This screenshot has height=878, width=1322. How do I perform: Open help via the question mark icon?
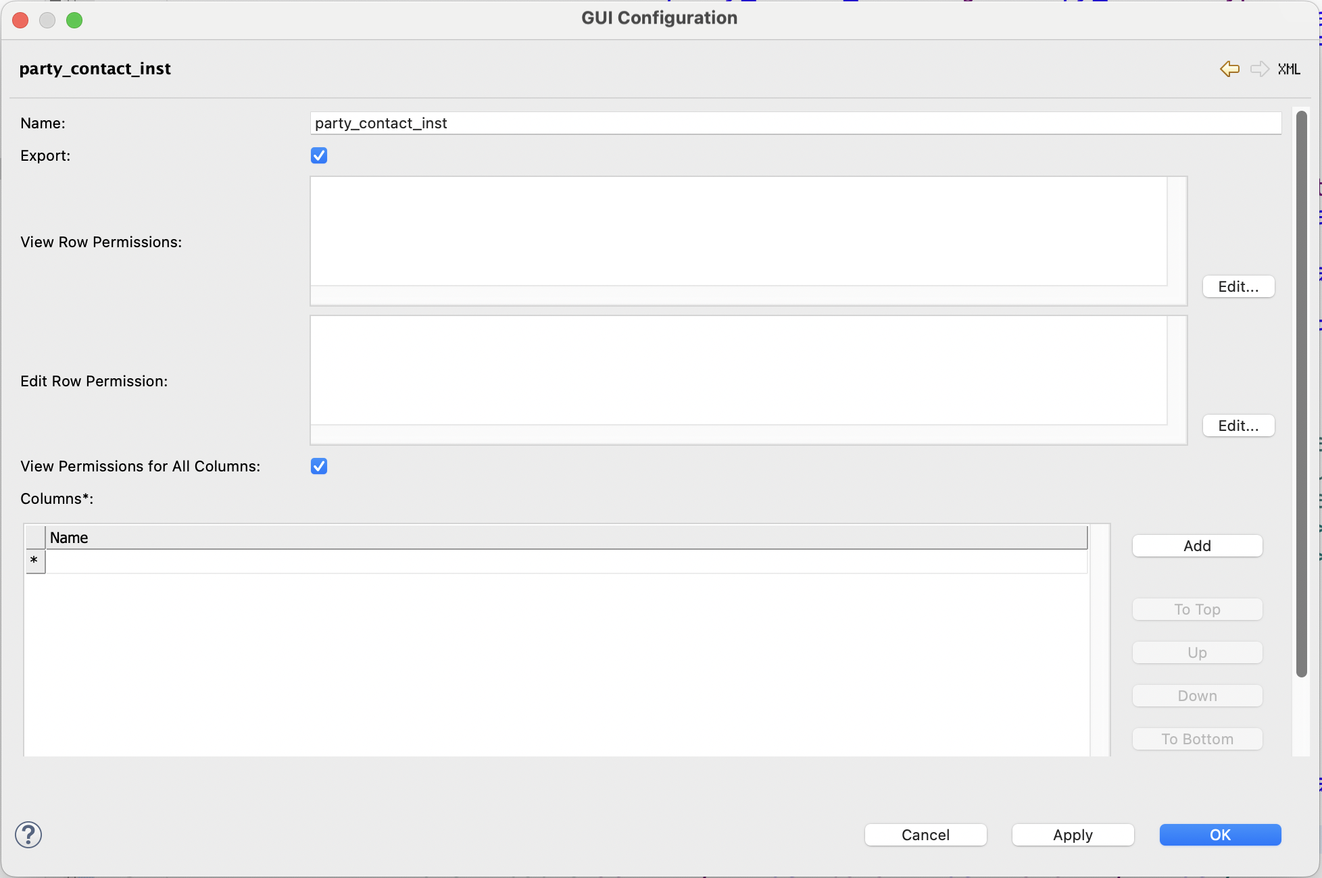28,835
